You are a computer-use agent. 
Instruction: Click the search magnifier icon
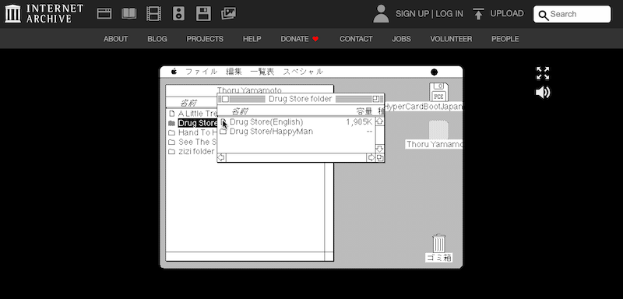pos(543,15)
